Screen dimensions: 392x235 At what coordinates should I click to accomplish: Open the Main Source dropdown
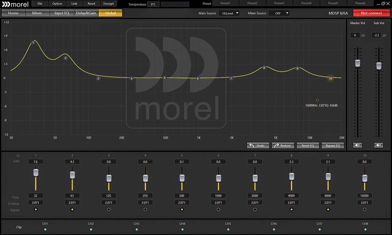tap(229, 13)
